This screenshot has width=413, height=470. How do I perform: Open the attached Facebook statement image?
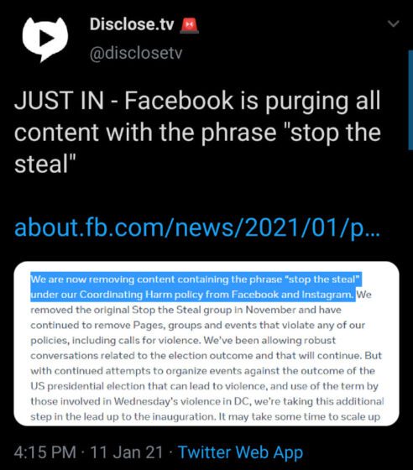[x=206, y=343]
